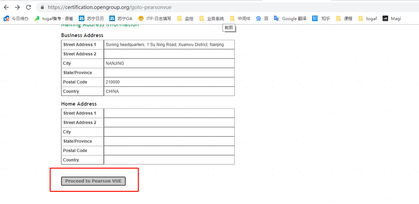
Task: Open the 课程 bookmark folder
Action: (x=344, y=19)
